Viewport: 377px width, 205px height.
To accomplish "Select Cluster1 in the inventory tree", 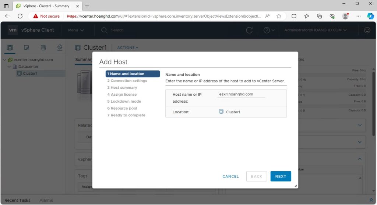I will [x=30, y=74].
